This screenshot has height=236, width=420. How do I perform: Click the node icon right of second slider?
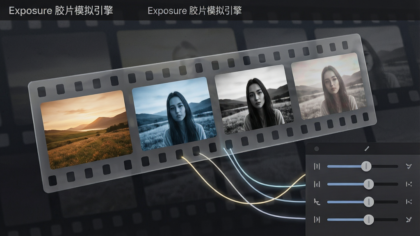(x=409, y=184)
